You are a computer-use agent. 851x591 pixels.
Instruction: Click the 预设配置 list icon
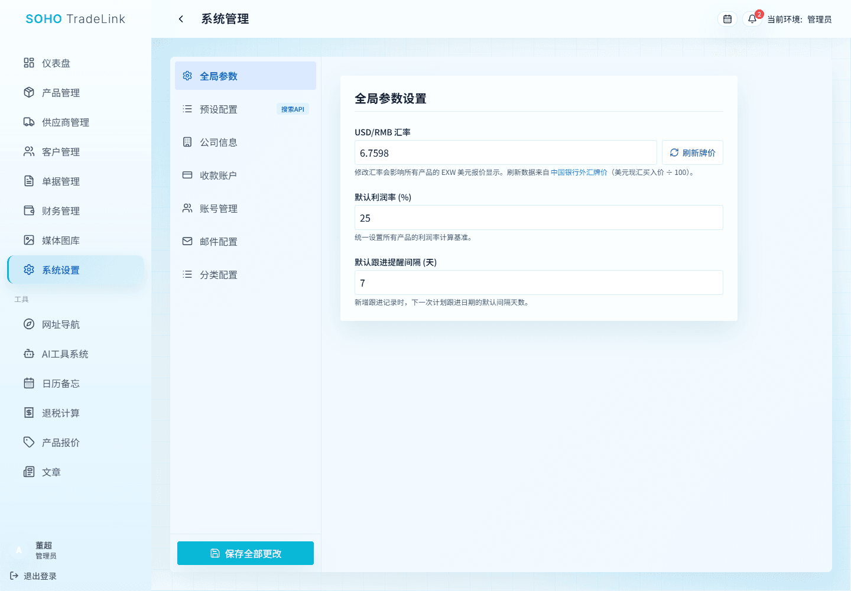(x=187, y=109)
